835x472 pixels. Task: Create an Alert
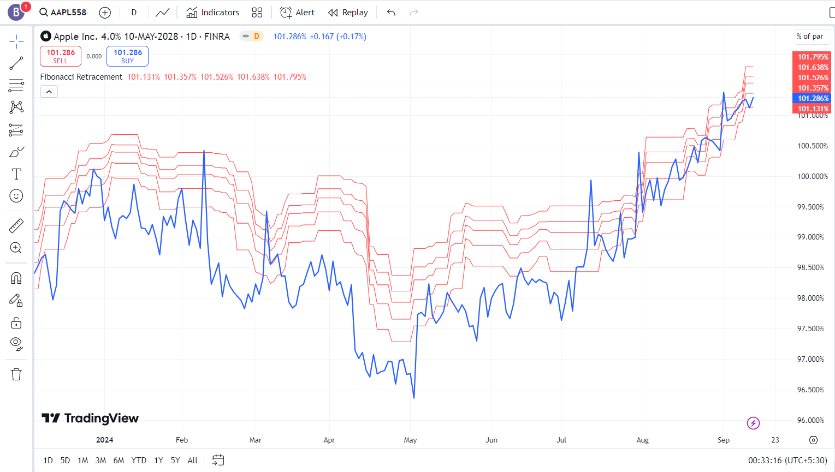[x=298, y=13]
